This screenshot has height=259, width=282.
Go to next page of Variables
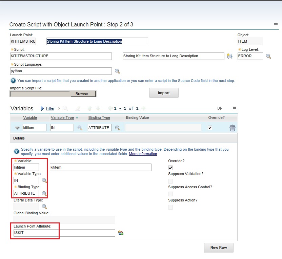(x=143, y=108)
